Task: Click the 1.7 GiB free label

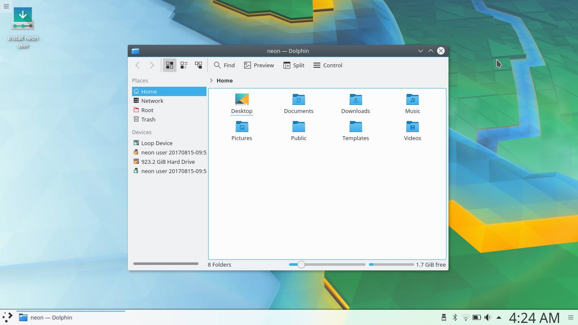Action: [x=431, y=264]
